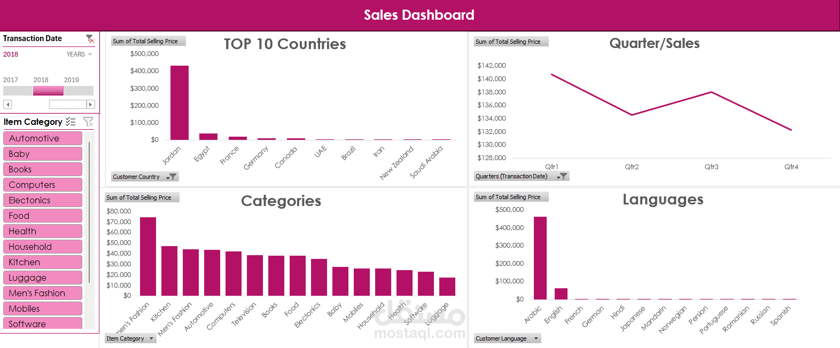The image size is (840, 348).
Task: Select the 2019 segment on the timeline
Action: pos(79,91)
